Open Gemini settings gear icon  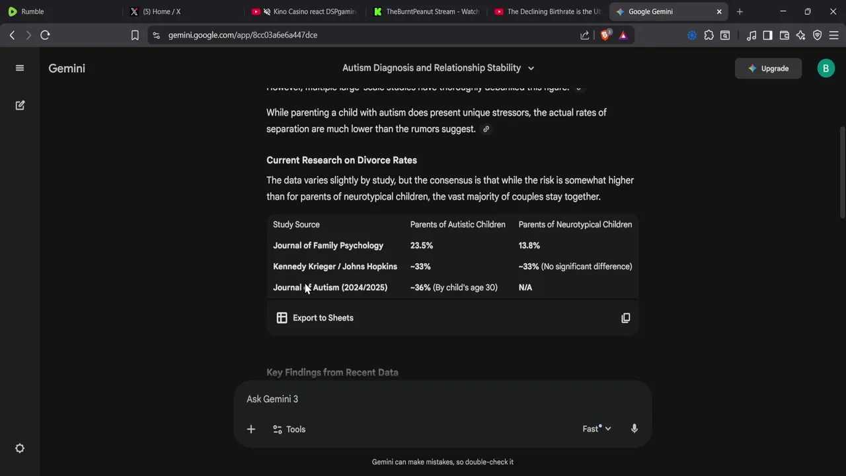point(20,448)
